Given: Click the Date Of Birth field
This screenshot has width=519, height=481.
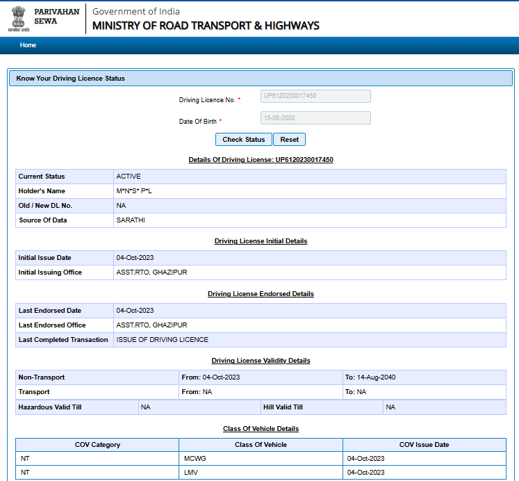Looking at the screenshot, I should tap(315, 118).
